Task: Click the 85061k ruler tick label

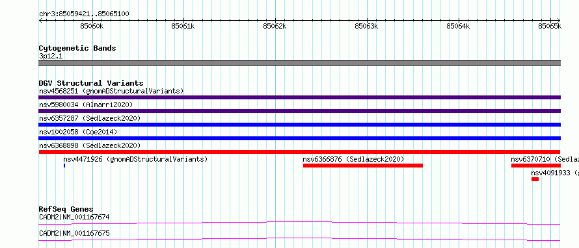Action: [x=183, y=26]
